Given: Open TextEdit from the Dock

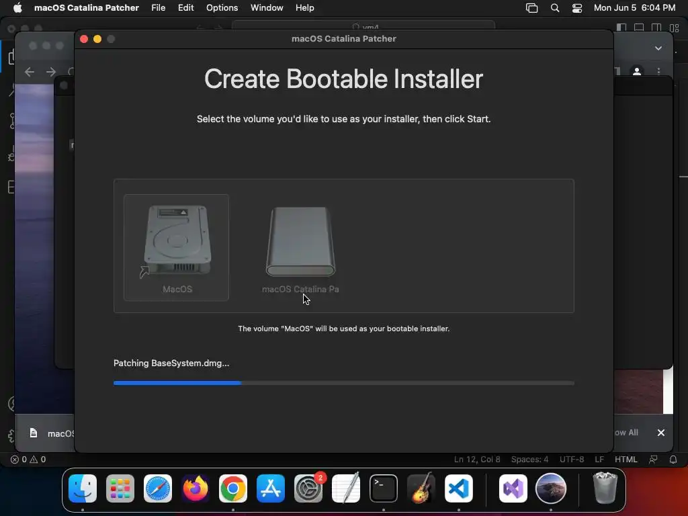Looking at the screenshot, I should pyautogui.click(x=346, y=488).
